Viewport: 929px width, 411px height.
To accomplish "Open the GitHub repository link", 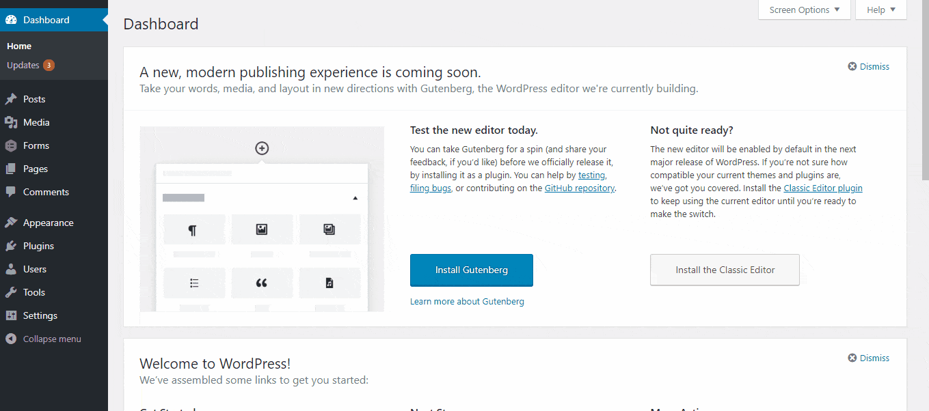I will pos(580,188).
